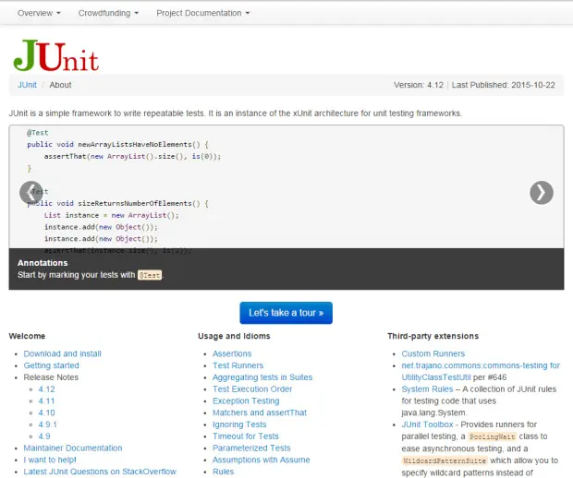
Task: Open Latest JUnit Questions on StackOverflow
Action: tap(100, 472)
